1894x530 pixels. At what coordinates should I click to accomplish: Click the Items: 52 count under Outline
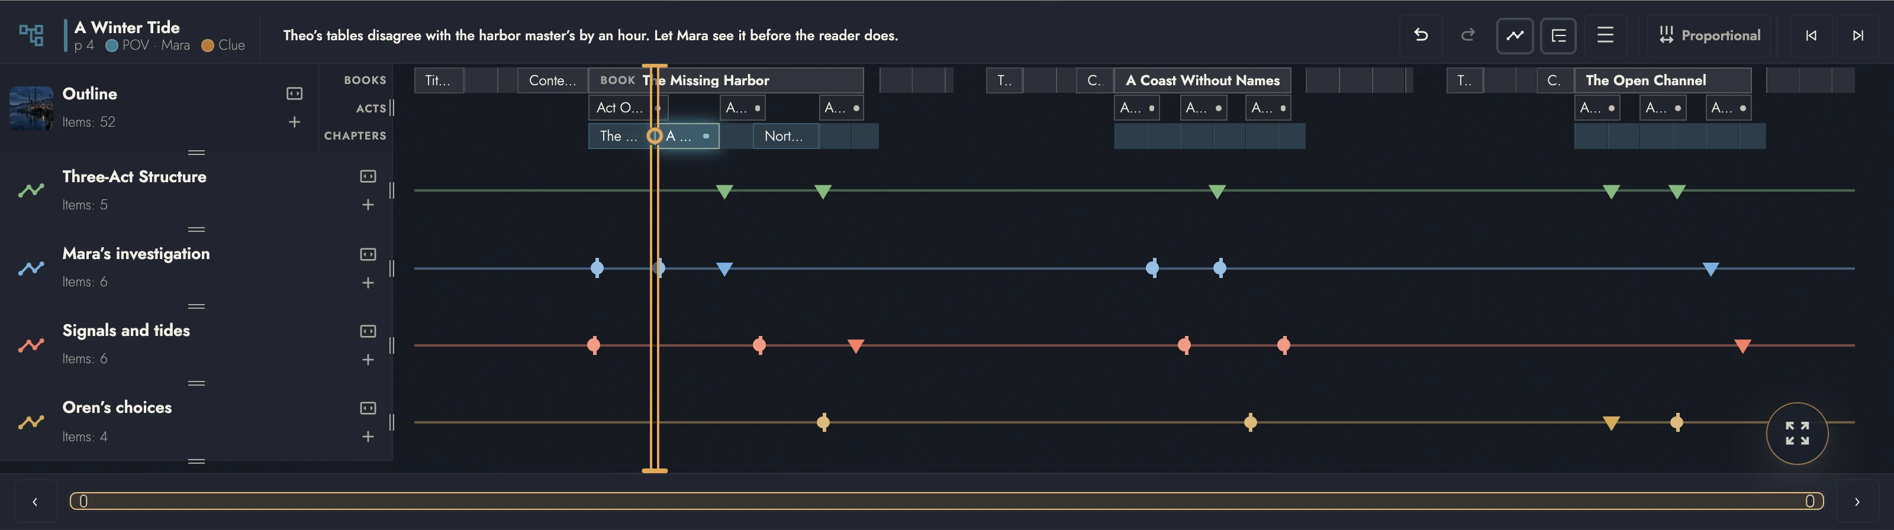tap(89, 122)
